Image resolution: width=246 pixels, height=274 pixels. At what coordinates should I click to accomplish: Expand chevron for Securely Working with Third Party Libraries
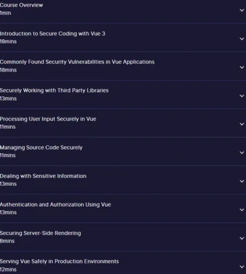242,96
